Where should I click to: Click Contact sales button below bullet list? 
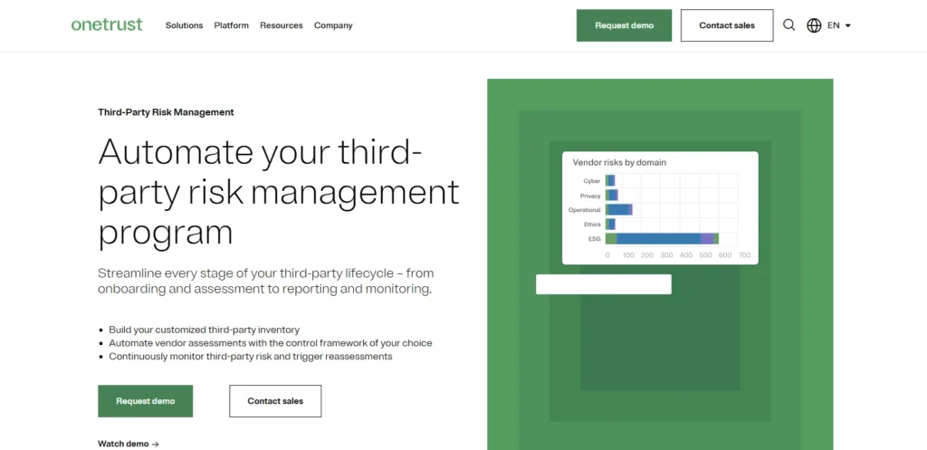coord(275,401)
